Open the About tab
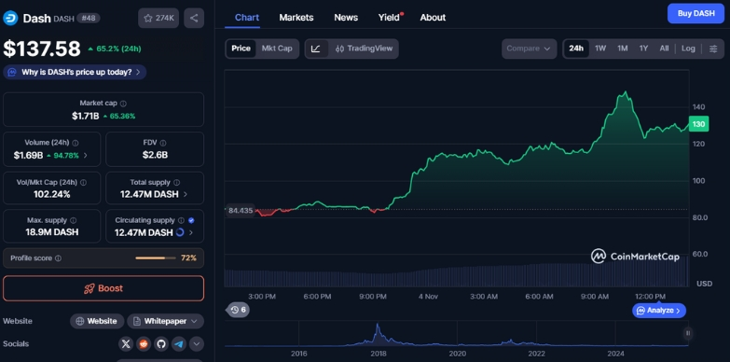This screenshot has width=730, height=362. tap(433, 17)
